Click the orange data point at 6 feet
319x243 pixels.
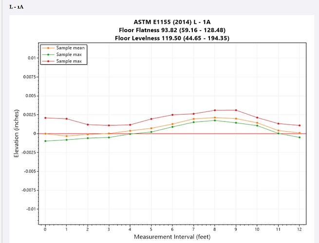coord(172,124)
